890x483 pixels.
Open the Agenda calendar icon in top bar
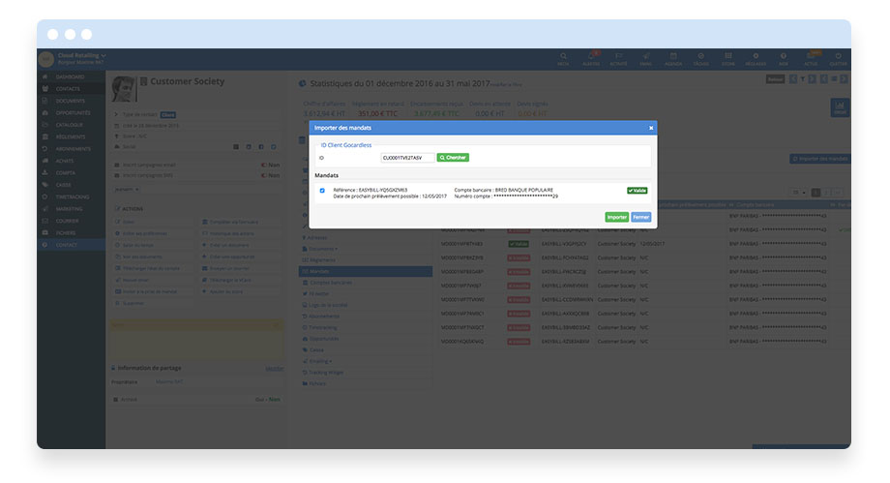pos(672,58)
